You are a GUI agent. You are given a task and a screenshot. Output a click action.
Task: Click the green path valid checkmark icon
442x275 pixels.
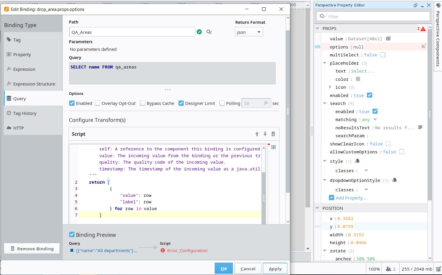click(199, 32)
